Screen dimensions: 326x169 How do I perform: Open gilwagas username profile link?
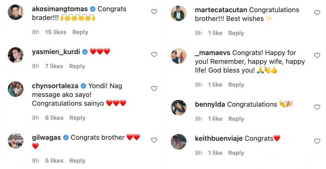pos(46,138)
